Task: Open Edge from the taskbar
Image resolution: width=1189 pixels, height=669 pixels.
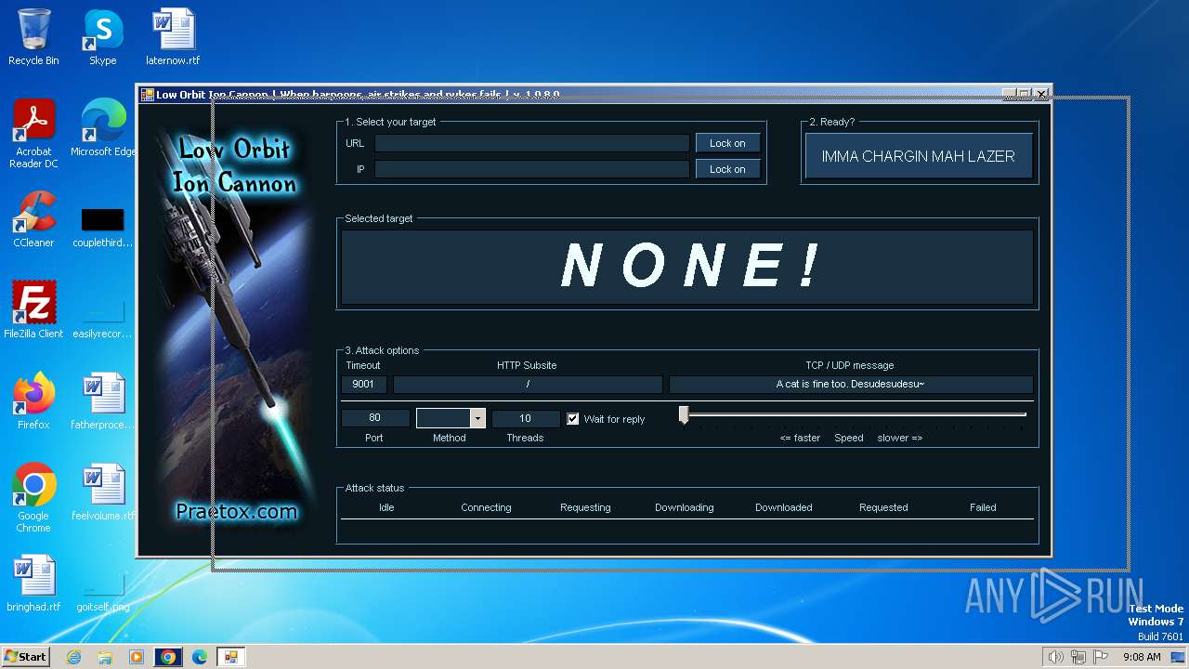Action: coord(200,657)
